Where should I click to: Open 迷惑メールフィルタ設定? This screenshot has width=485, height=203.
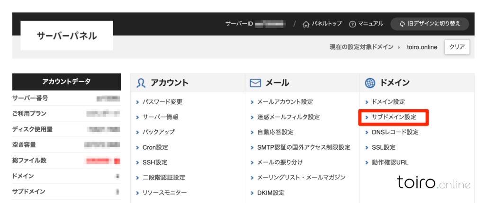pos(288,117)
